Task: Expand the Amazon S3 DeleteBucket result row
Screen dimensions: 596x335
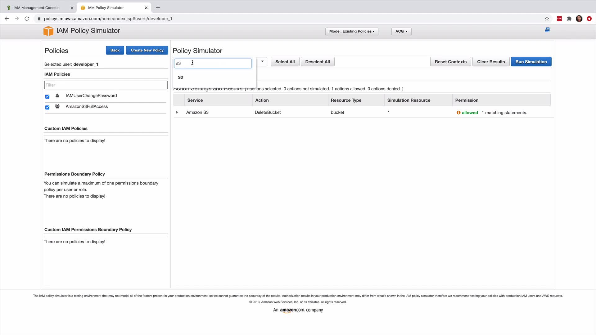Action: (177, 112)
